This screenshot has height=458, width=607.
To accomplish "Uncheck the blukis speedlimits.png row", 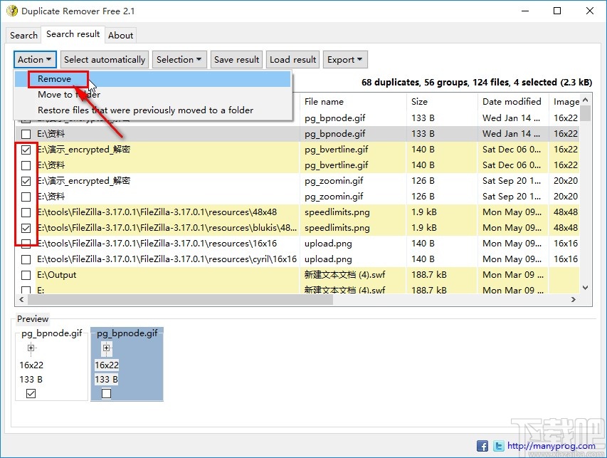I will 26,228.
